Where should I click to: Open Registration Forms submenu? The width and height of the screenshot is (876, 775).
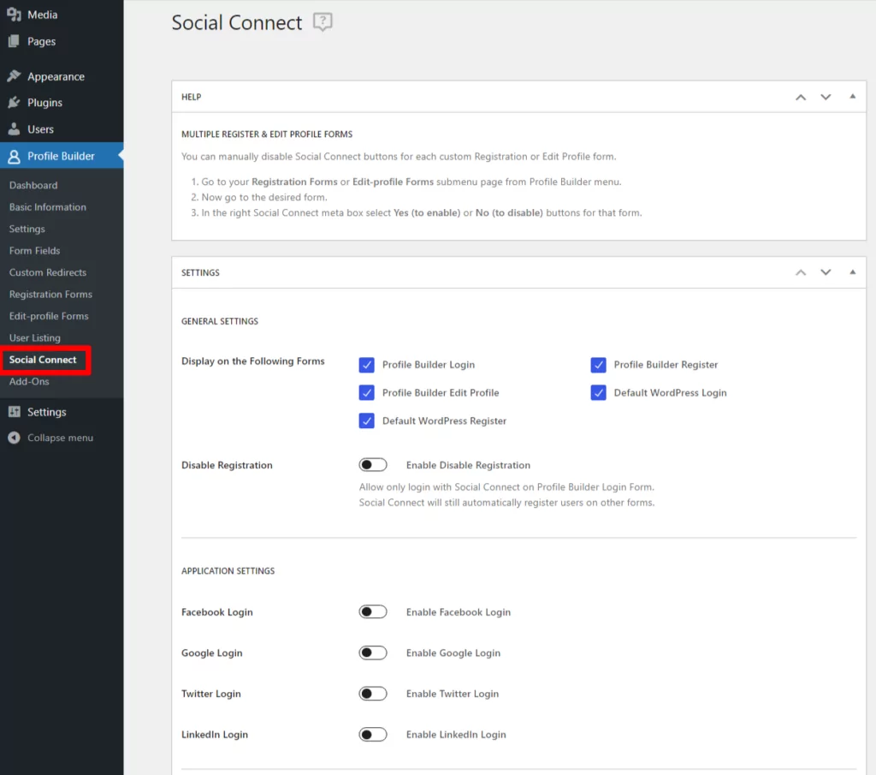(50, 294)
